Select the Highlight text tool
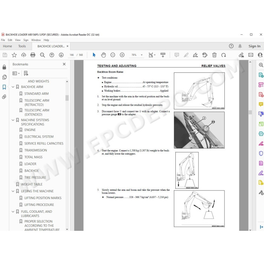Viewport: 264px width, 264px height. (186, 55)
